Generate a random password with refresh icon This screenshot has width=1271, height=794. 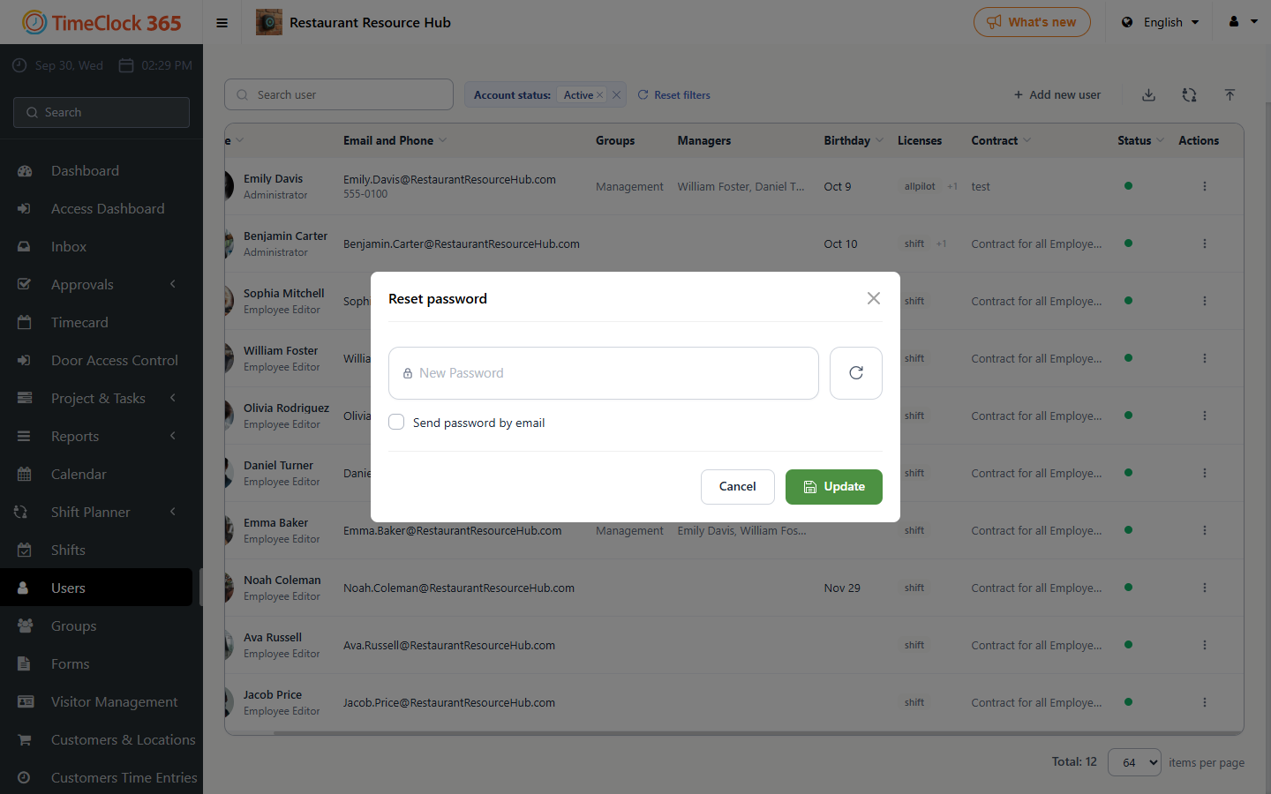[x=856, y=373]
